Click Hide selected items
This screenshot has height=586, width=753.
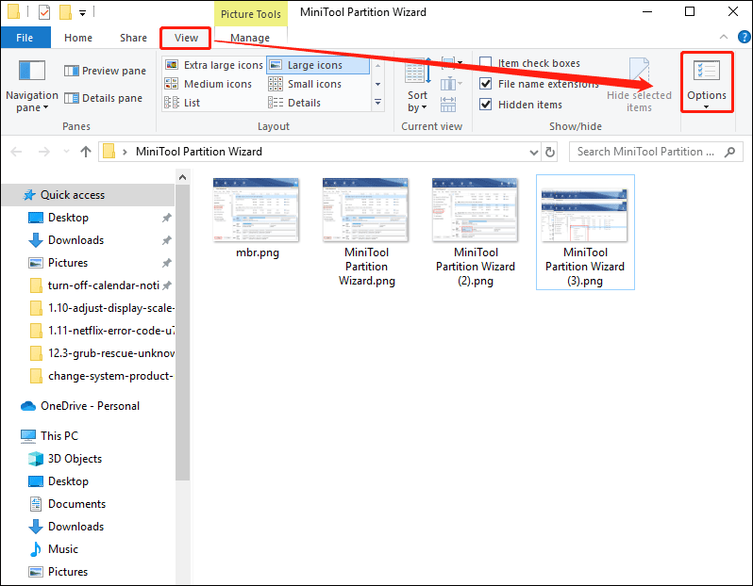click(x=639, y=86)
